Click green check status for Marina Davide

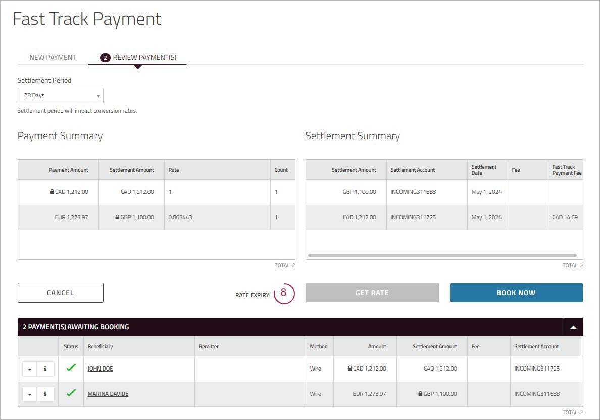click(71, 393)
